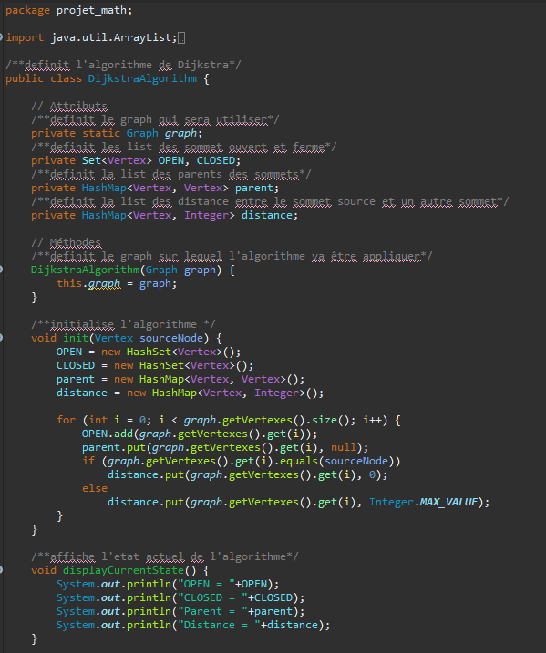The height and width of the screenshot is (653, 546).
Task: Click the static field name graph in its declaration
Action: [180, 133]
